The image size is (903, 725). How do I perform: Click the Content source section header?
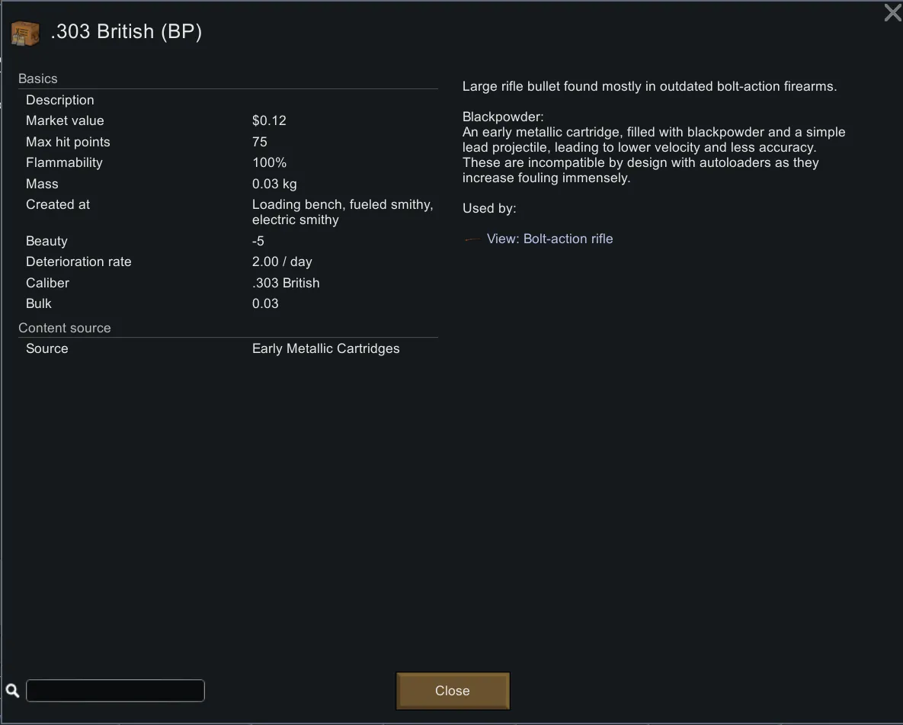(x=65, y=328)
